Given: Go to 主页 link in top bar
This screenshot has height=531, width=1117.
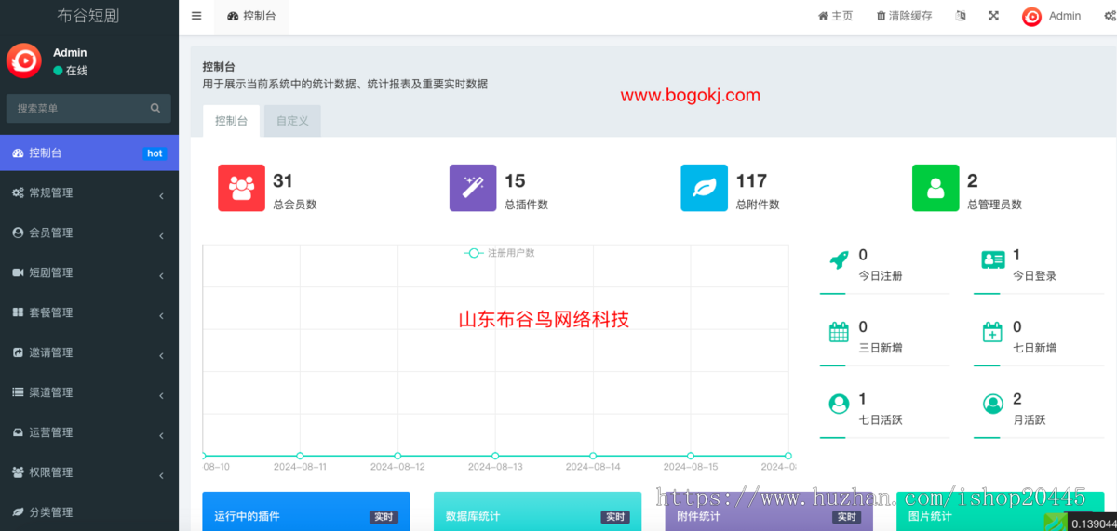Looking at the screenshot, I should [x=835, y=16].
